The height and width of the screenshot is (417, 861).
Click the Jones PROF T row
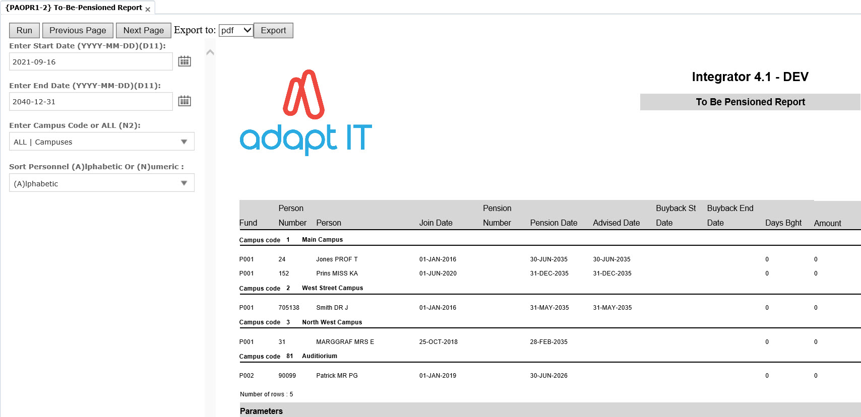point(337,259)
